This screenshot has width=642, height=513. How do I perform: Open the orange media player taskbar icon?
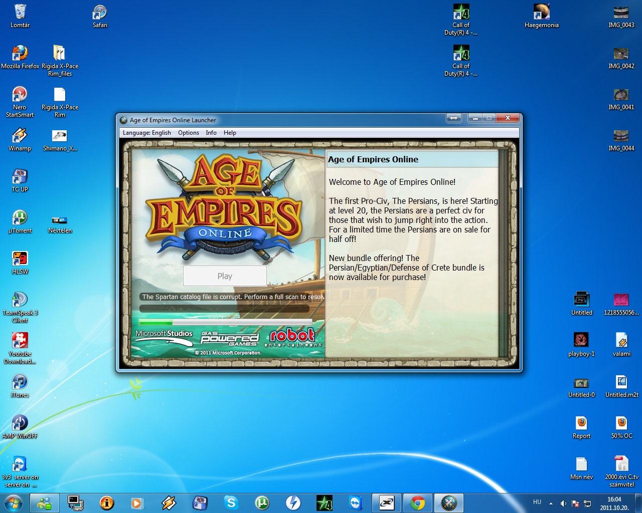coord(137,502)
